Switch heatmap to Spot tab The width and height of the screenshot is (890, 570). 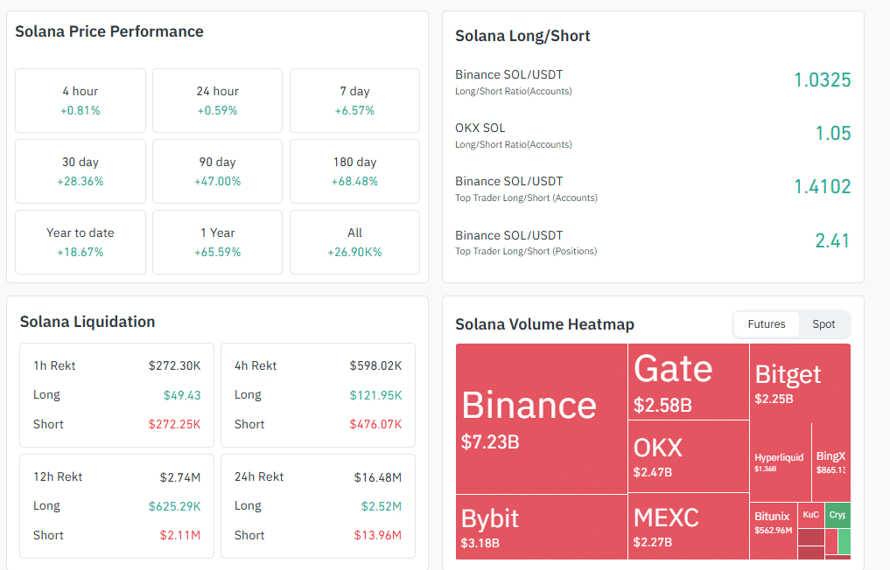tap(823, 323)
